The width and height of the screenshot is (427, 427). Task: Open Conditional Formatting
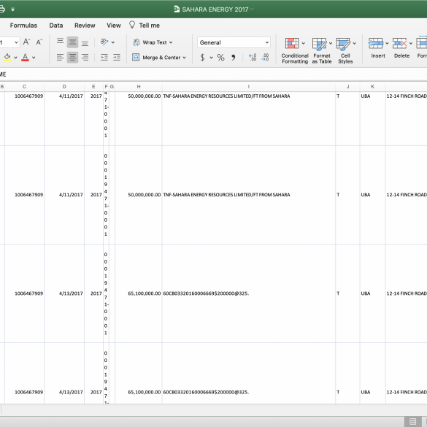click(x=295, y=51)
